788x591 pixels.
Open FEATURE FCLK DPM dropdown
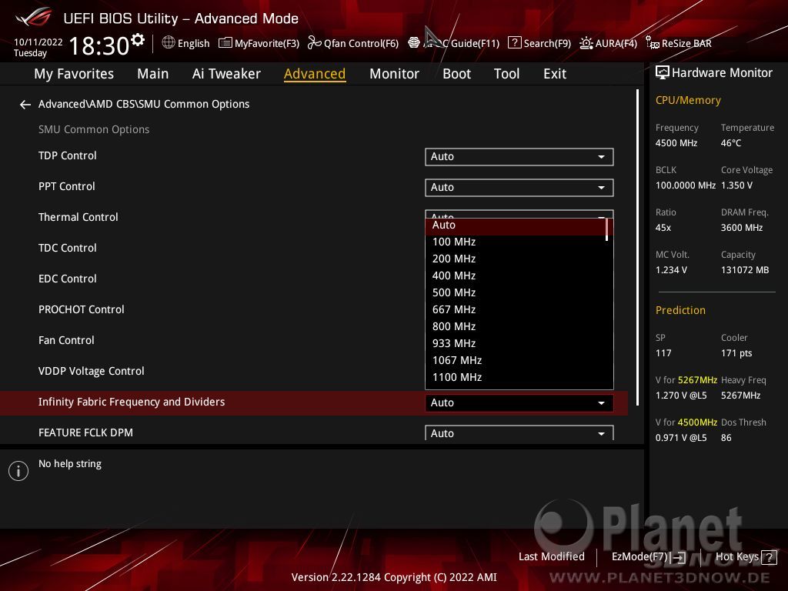point(519,433)
